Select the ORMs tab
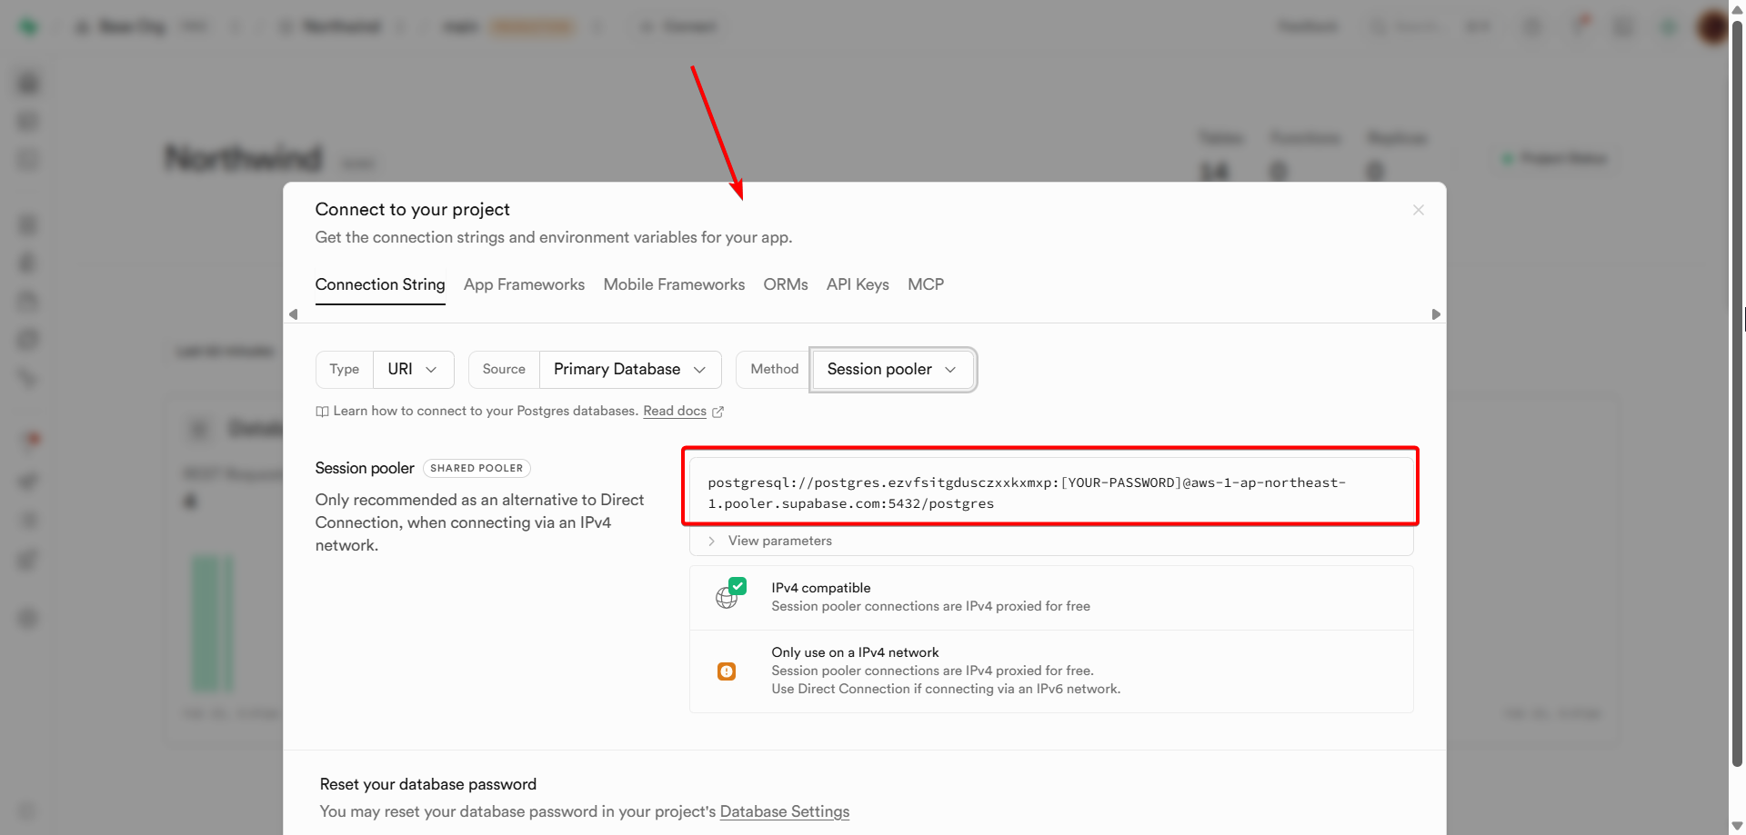This screenshot has width=1746, height=835. pyautogui.click(x=785, y=284)
